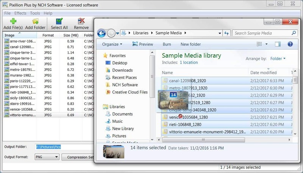The width and height of the screenshot is (303, 173).
Task: Open the Organize dropdown menu
Action: point(112,44)
